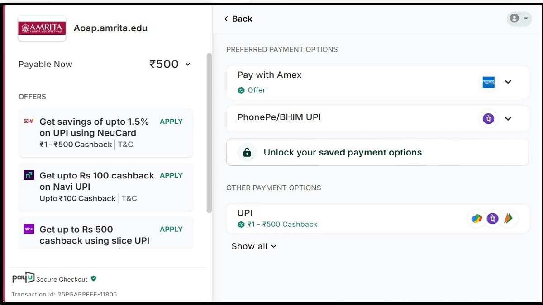Expand the Payable Now ₹500 breakdown
543x305 pixels.
pos(188,64)
